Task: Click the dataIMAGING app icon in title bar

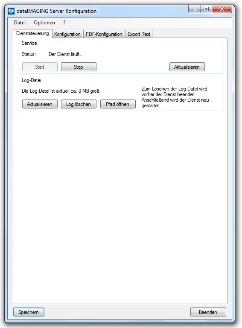Action: click(11, 11)
